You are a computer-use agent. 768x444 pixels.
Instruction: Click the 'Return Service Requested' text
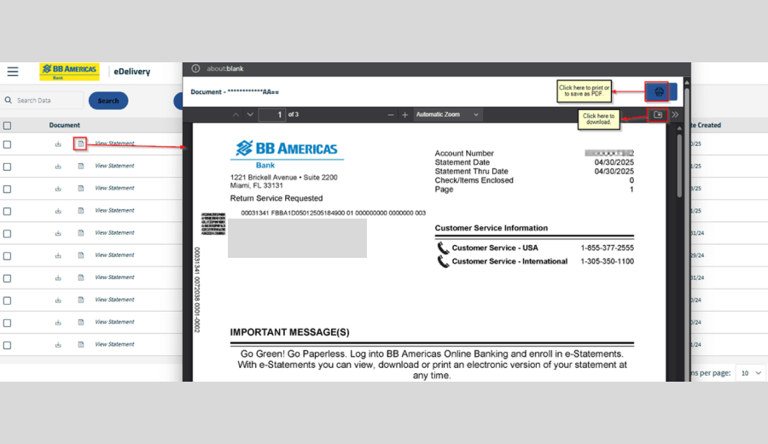276,198
